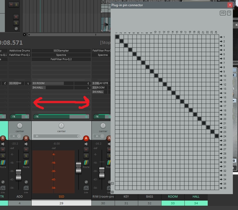This screenshot has height=210, width=238.
Task: Invert phase on the TR mixer strip
Action: pos(3,182)
